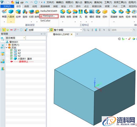Image resolution: width=137 pixels, height=127 pixels.
Task: Select the 面偏移 face offset tool
Action: [x=114, y=14]
